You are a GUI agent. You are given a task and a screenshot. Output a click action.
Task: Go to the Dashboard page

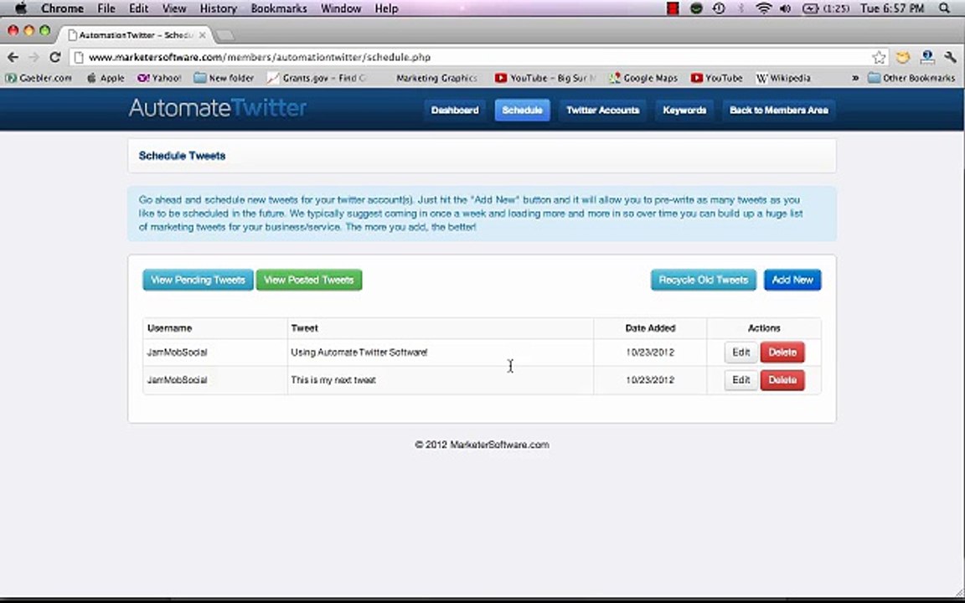(x=455, y=111)
